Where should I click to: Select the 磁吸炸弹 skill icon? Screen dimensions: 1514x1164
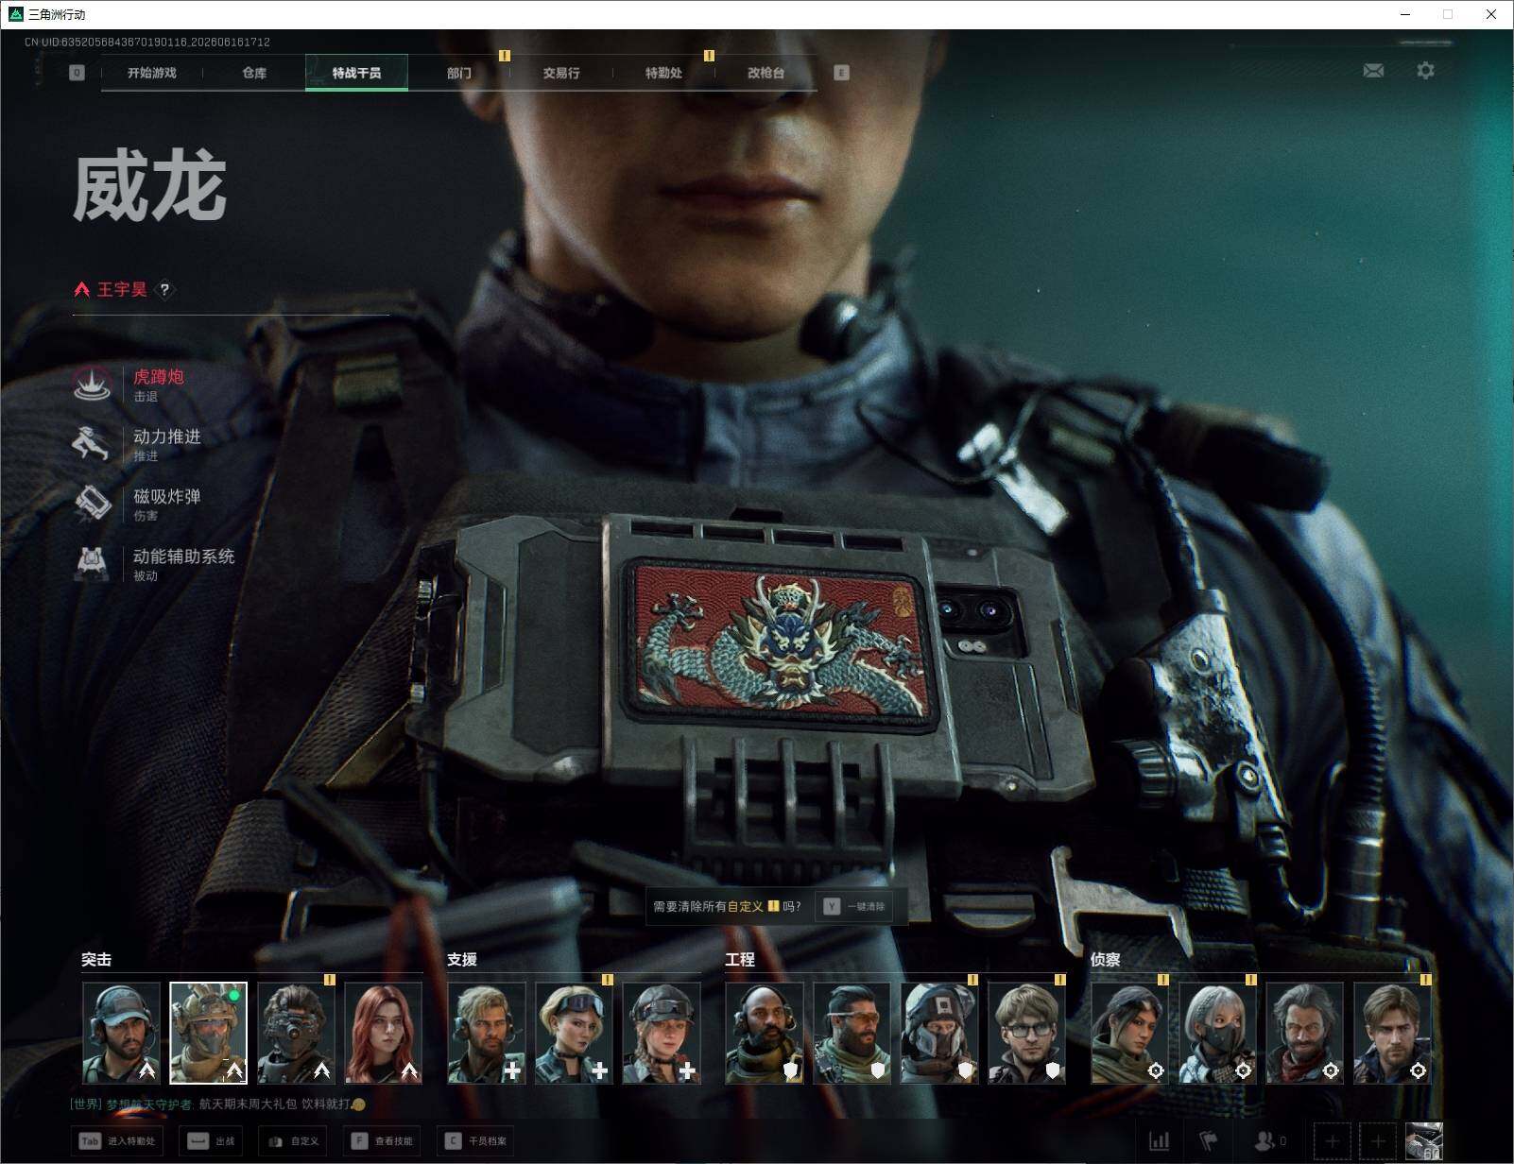pos(92,504)
